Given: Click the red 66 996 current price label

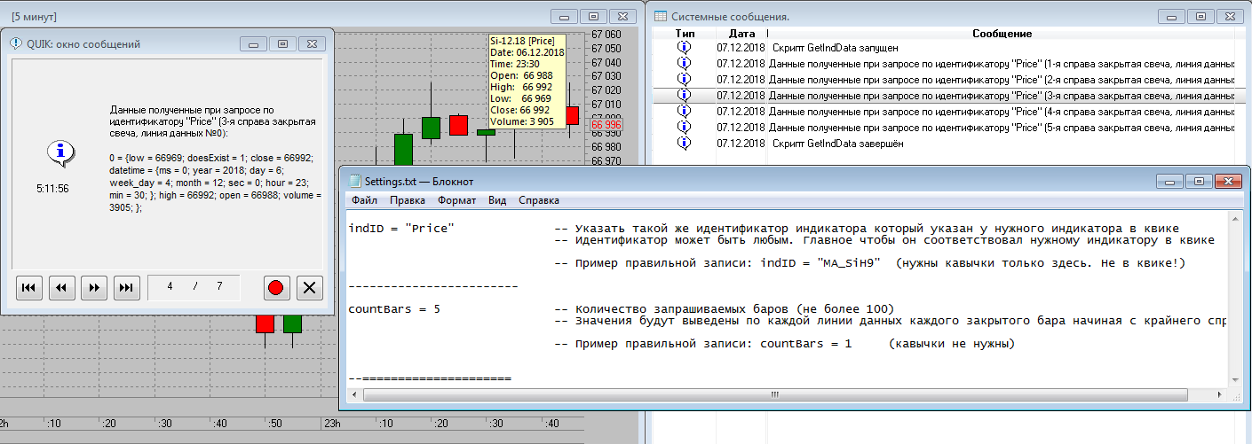Looking at the screenshot, I should pyautogui.click(x=606, y=125).
